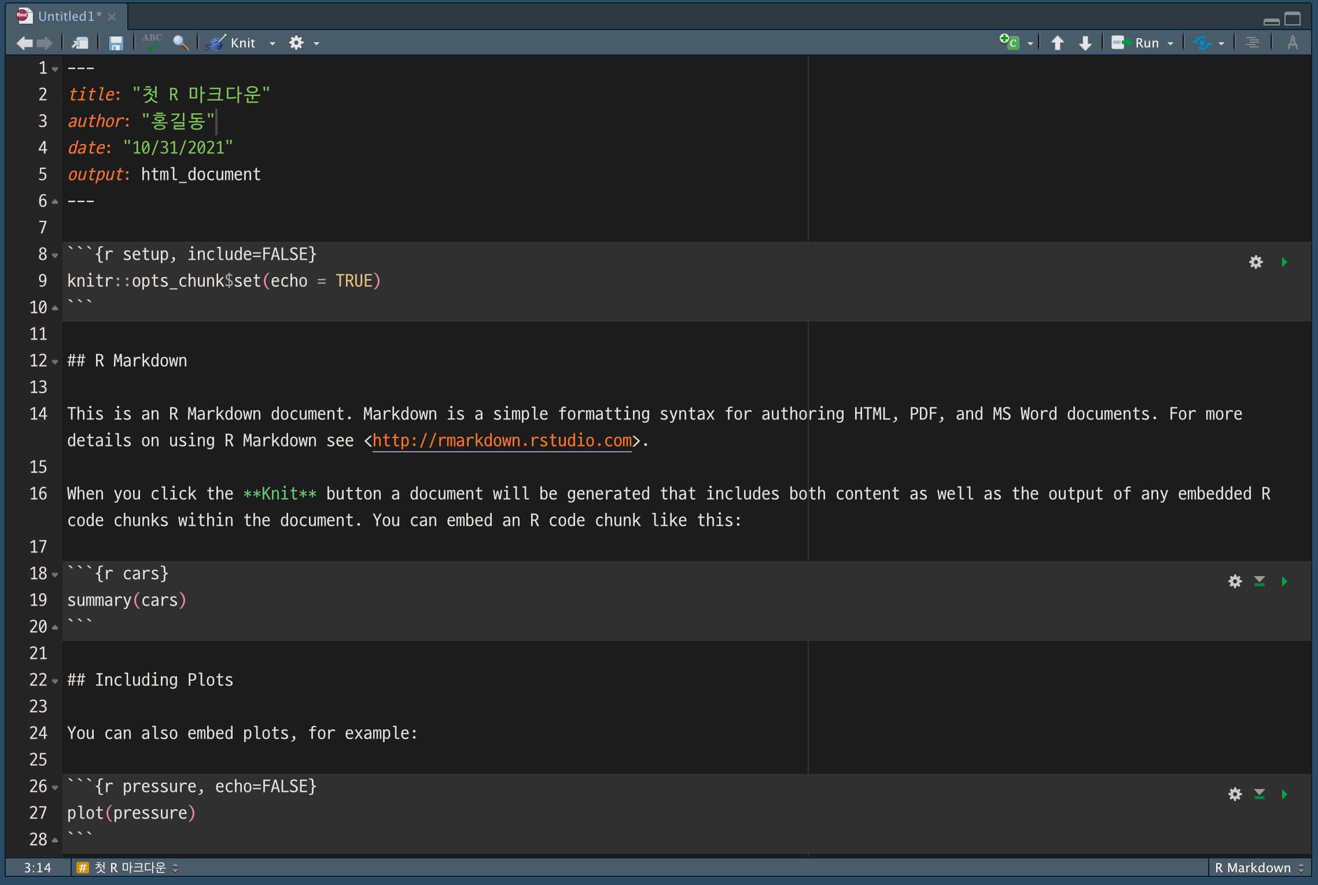Open the rmarkdown.rstudio.com link

pos(502,441)
